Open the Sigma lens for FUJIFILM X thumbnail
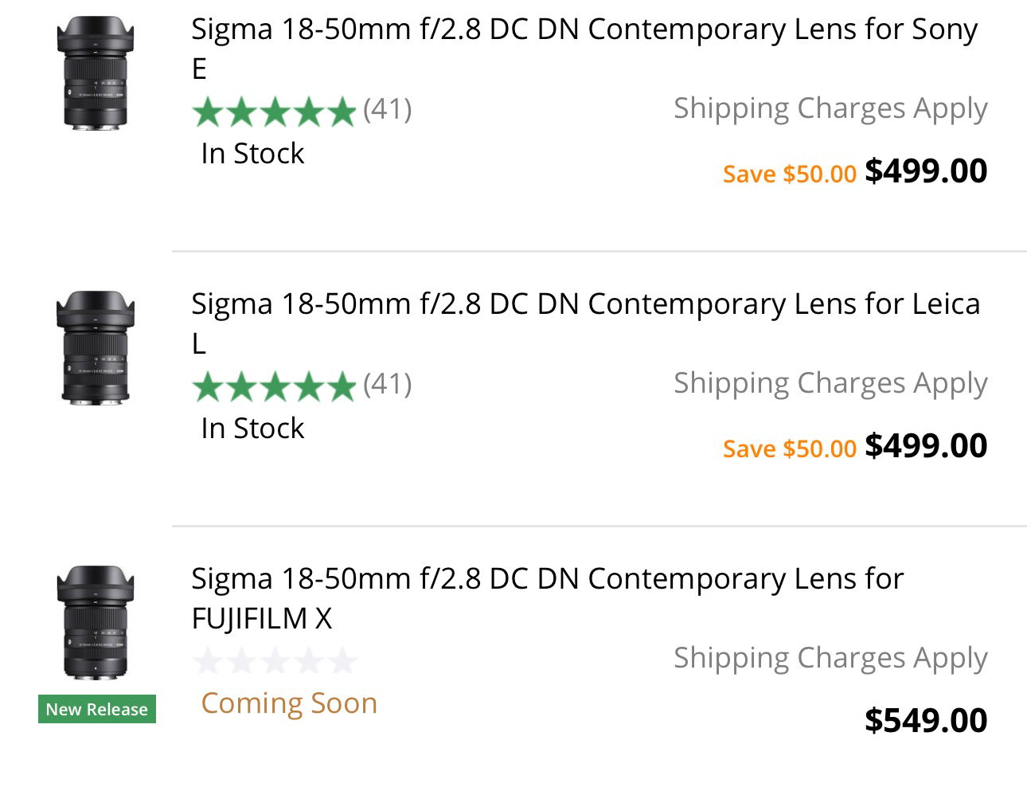Image resolution: width=1027 pixels, height=791 pixels. click(x=96, y=623)
